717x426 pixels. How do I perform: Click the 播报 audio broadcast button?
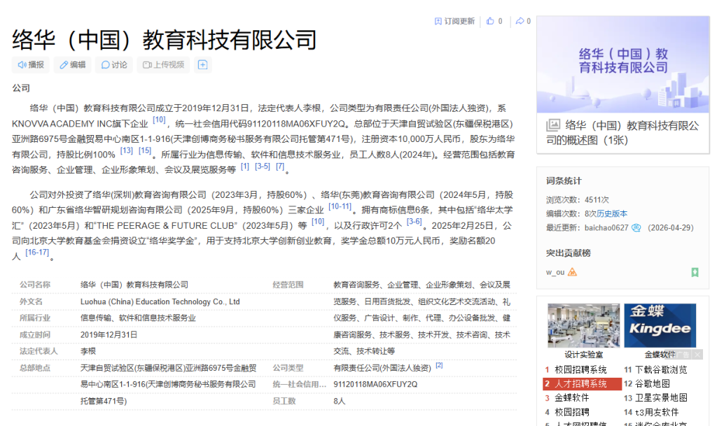[x=31, y=65]
